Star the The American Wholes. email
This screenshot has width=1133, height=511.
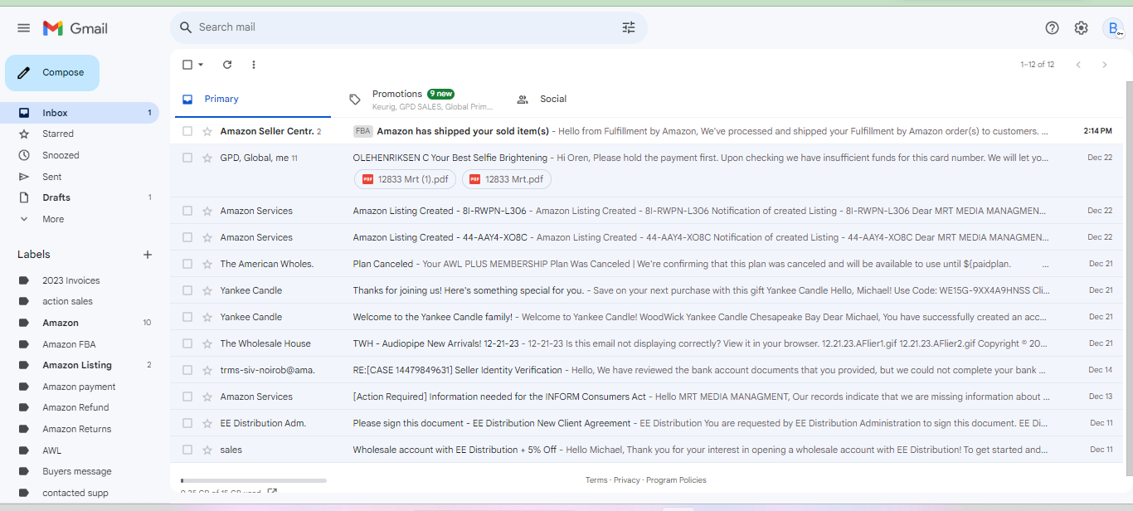point(207,264)
